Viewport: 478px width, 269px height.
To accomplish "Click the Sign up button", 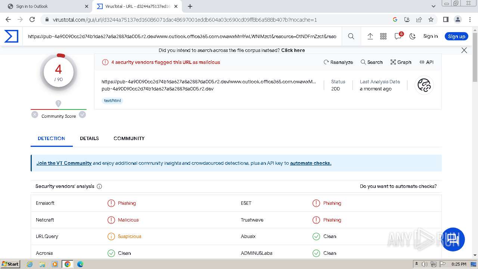I will pyautogui.click(x=456, y=36).
